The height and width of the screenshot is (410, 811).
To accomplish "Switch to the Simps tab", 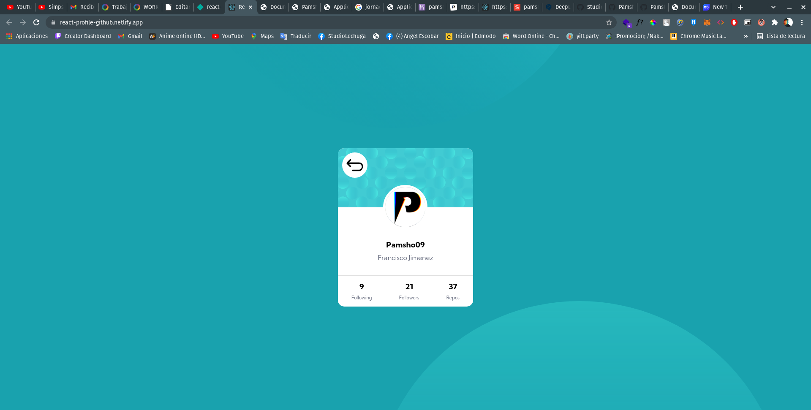I will point(51,7).
